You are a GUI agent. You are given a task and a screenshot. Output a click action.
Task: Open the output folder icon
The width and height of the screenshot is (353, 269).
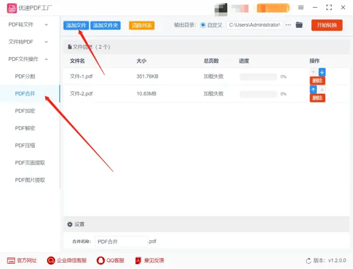299,25
